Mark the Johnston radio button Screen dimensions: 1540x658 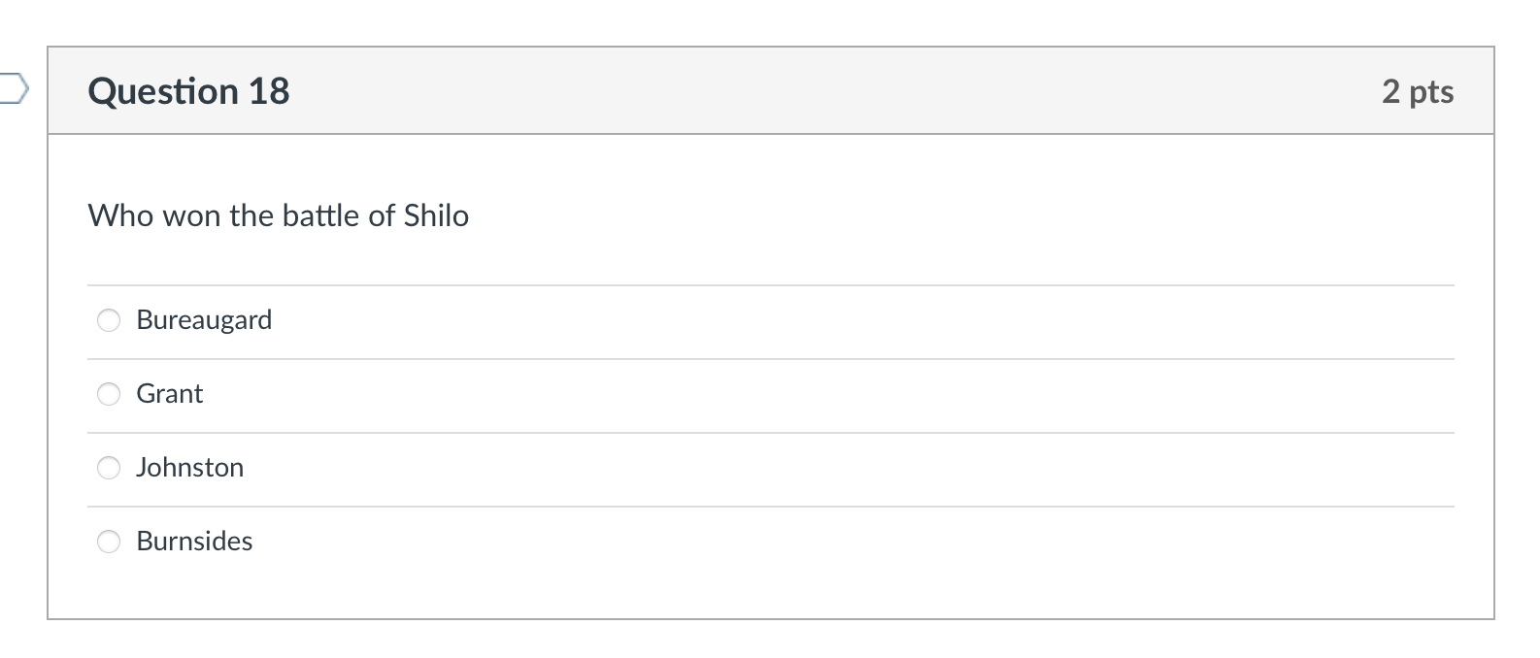click(x=109, y=468)
